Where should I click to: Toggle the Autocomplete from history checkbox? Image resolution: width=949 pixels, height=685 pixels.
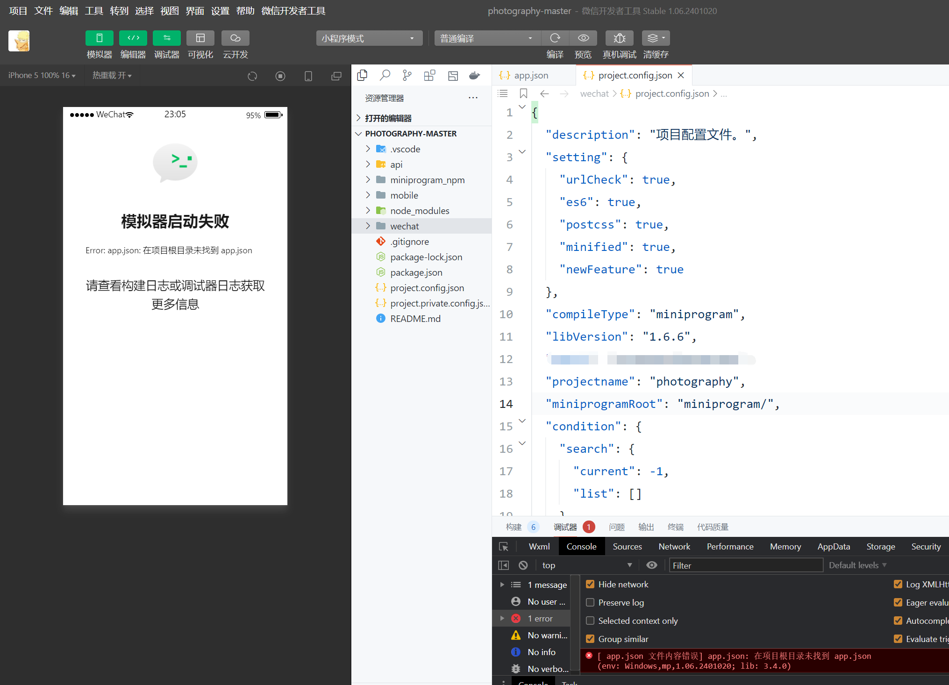coord(898,621)
